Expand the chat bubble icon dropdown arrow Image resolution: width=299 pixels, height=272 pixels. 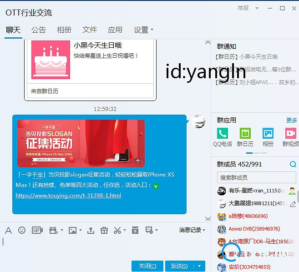click(x=157, y=230)
